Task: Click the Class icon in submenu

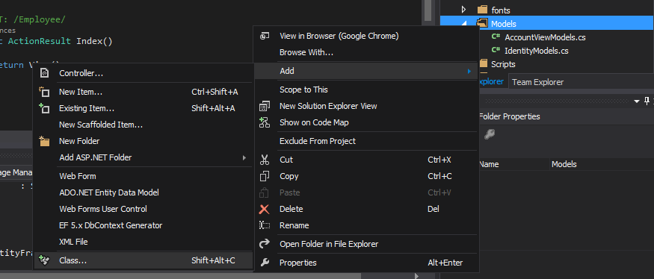Action: [x=44, y=260]
